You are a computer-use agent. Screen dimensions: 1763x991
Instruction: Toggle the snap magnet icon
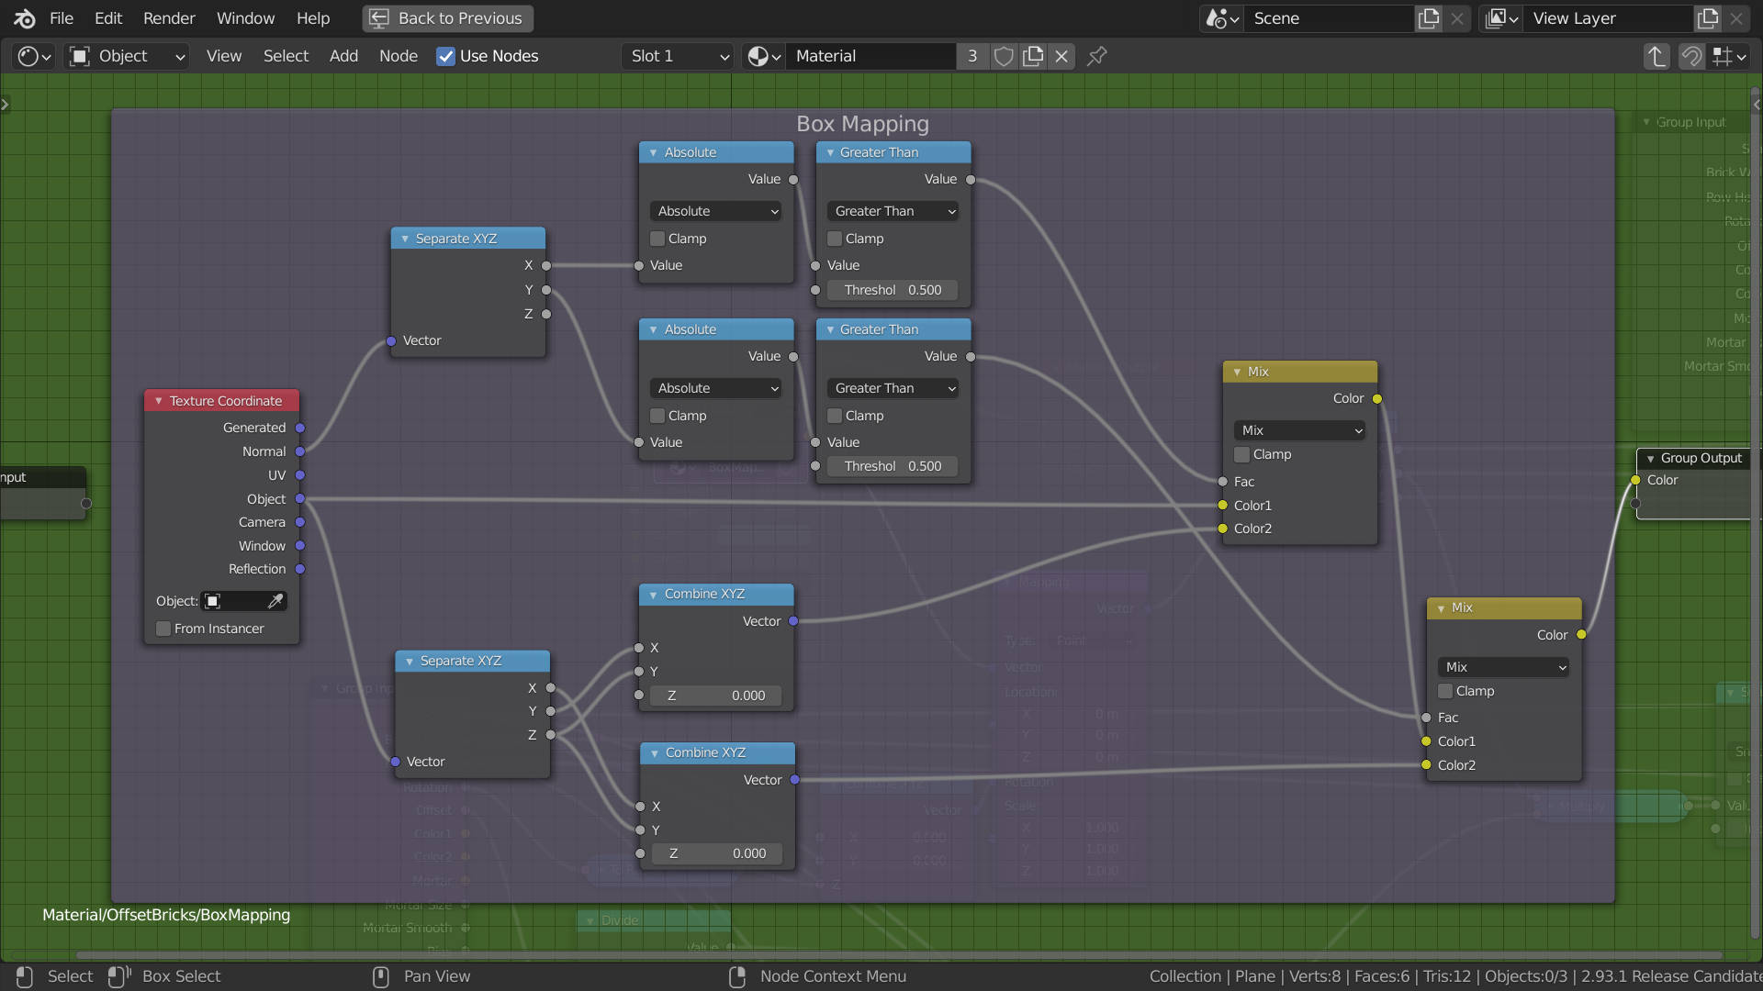(x=1691, y=56)
